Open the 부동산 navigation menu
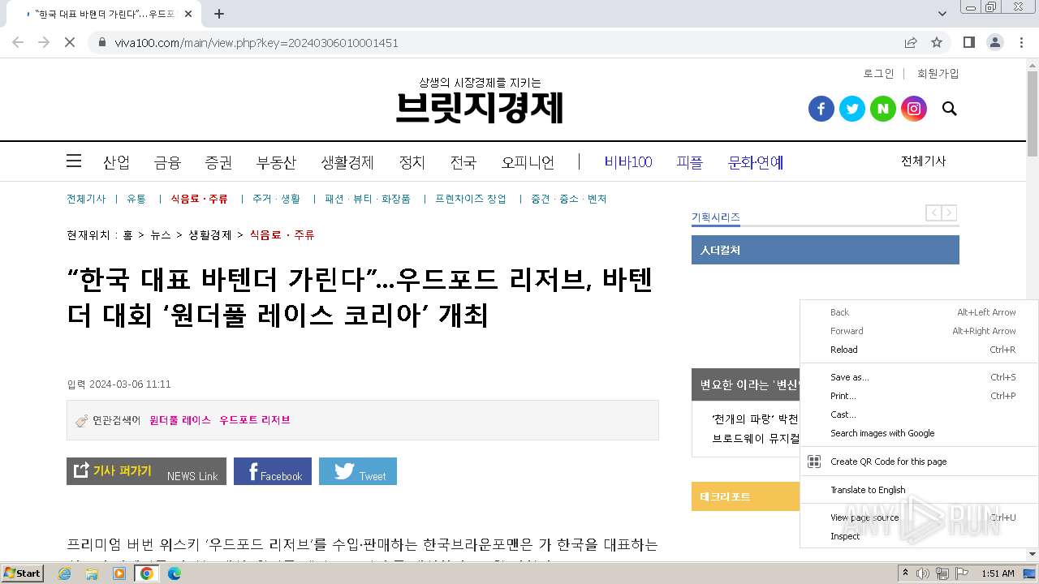The width and height of the screenshot is (1039, 584). coord(276,162)
